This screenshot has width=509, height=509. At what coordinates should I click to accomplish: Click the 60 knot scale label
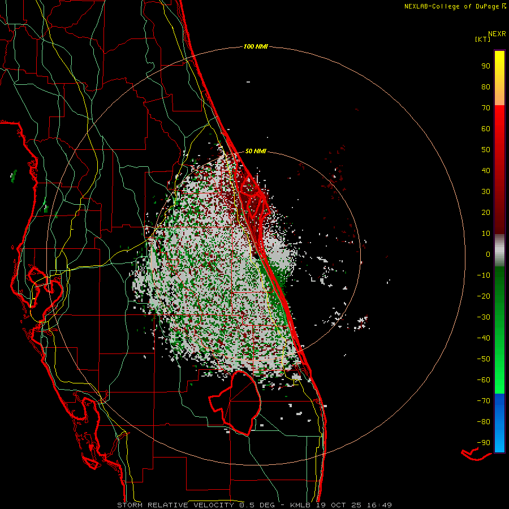point(486,129)
